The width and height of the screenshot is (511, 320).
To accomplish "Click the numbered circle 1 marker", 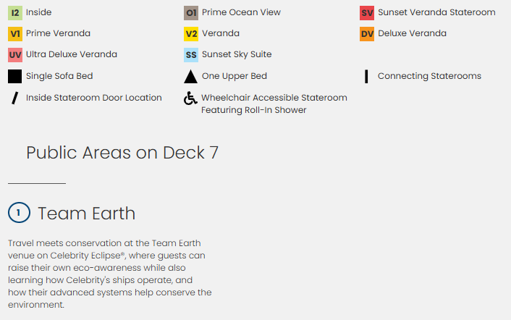I will click(x=19, y=213).
